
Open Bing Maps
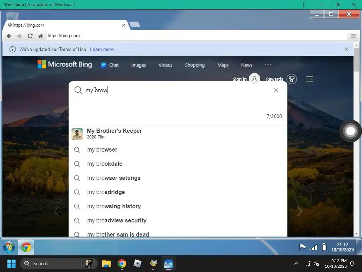223,65
